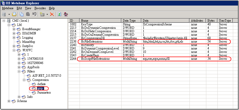Select the HcFileExtensions row
This screenshot has width=239, height=110.
pos(92,42)
